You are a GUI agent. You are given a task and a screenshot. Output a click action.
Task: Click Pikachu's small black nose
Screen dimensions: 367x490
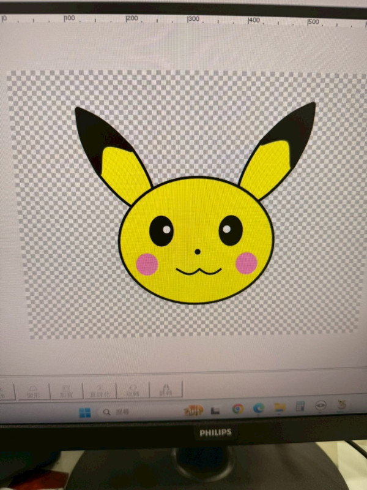point(197,252)
